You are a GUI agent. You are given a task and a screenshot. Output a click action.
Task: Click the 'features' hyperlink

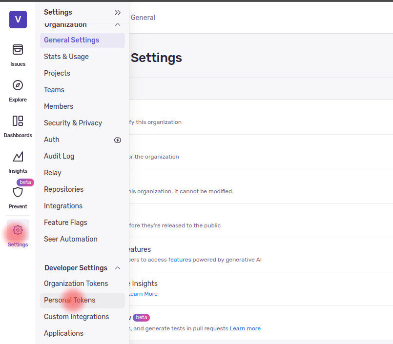(x=180, y=260)
